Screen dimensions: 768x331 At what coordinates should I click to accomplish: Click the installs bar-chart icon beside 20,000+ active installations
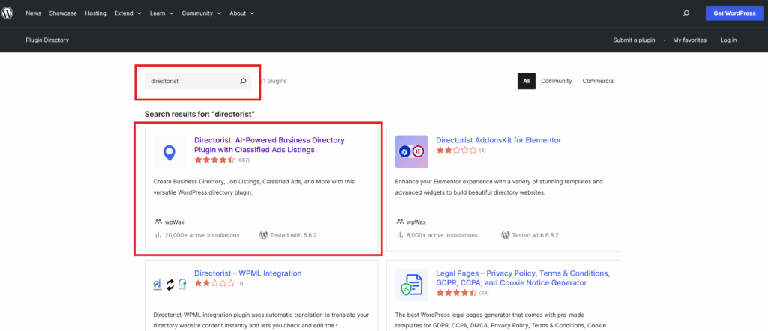[x=158, y=234]
